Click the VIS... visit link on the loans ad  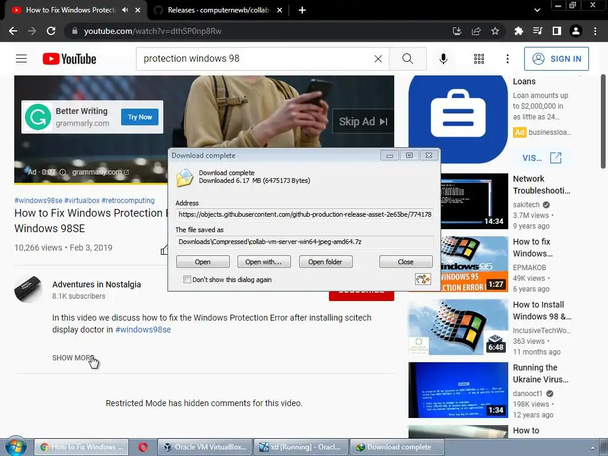pyautogui.click(x=541, y=158)
